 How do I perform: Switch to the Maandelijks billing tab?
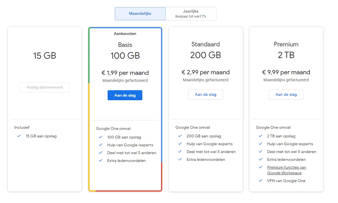140,14
